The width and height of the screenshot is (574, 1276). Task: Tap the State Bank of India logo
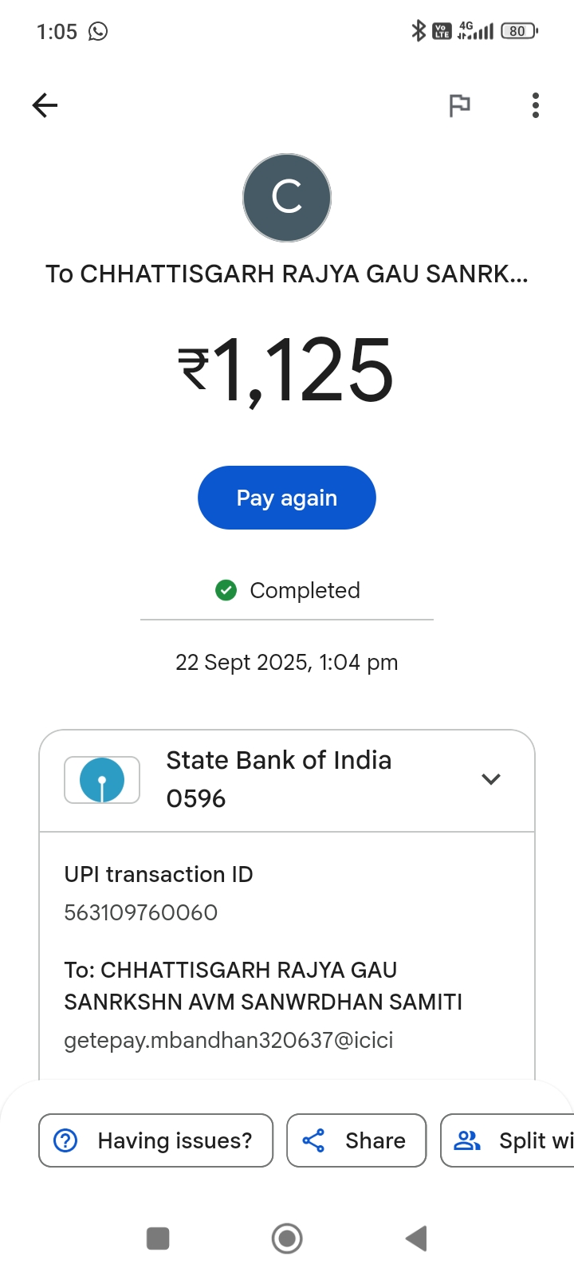[x=102, y=780]
